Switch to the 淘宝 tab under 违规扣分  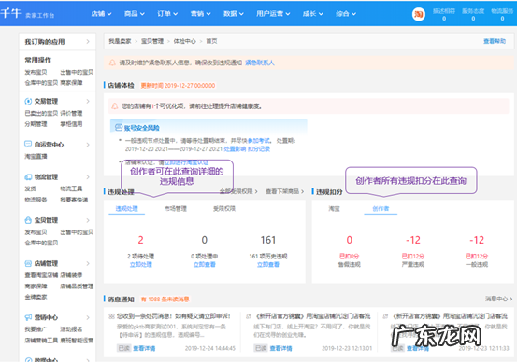[334, 209]
